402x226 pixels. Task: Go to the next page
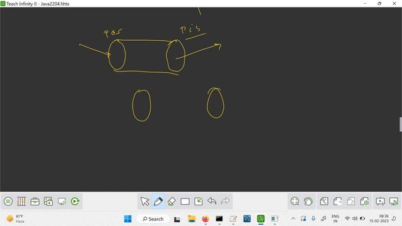(x=350, y=202)
